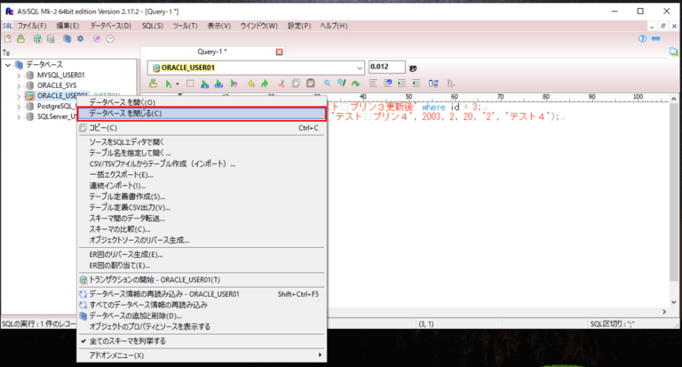Image resolution: width=682 pixels, height=367 pixels.
Task: Expand the ORACLE_SYS database node
Action: pyautogui.click(x=18, y=85)
